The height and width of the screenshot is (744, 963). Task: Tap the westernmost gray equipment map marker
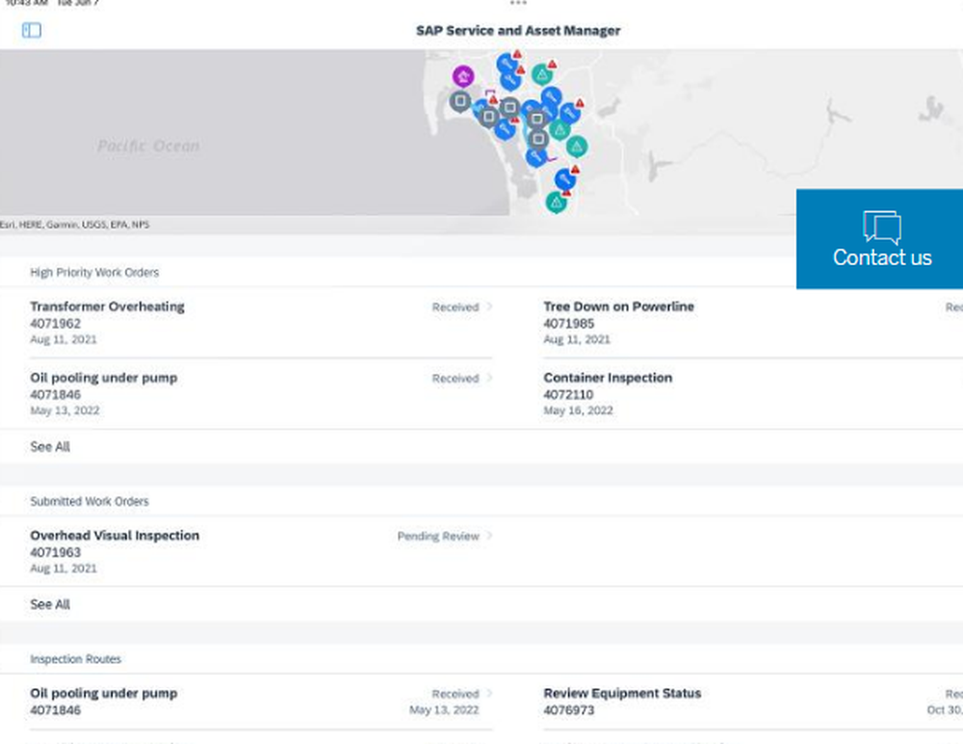(x=460, y=100)
